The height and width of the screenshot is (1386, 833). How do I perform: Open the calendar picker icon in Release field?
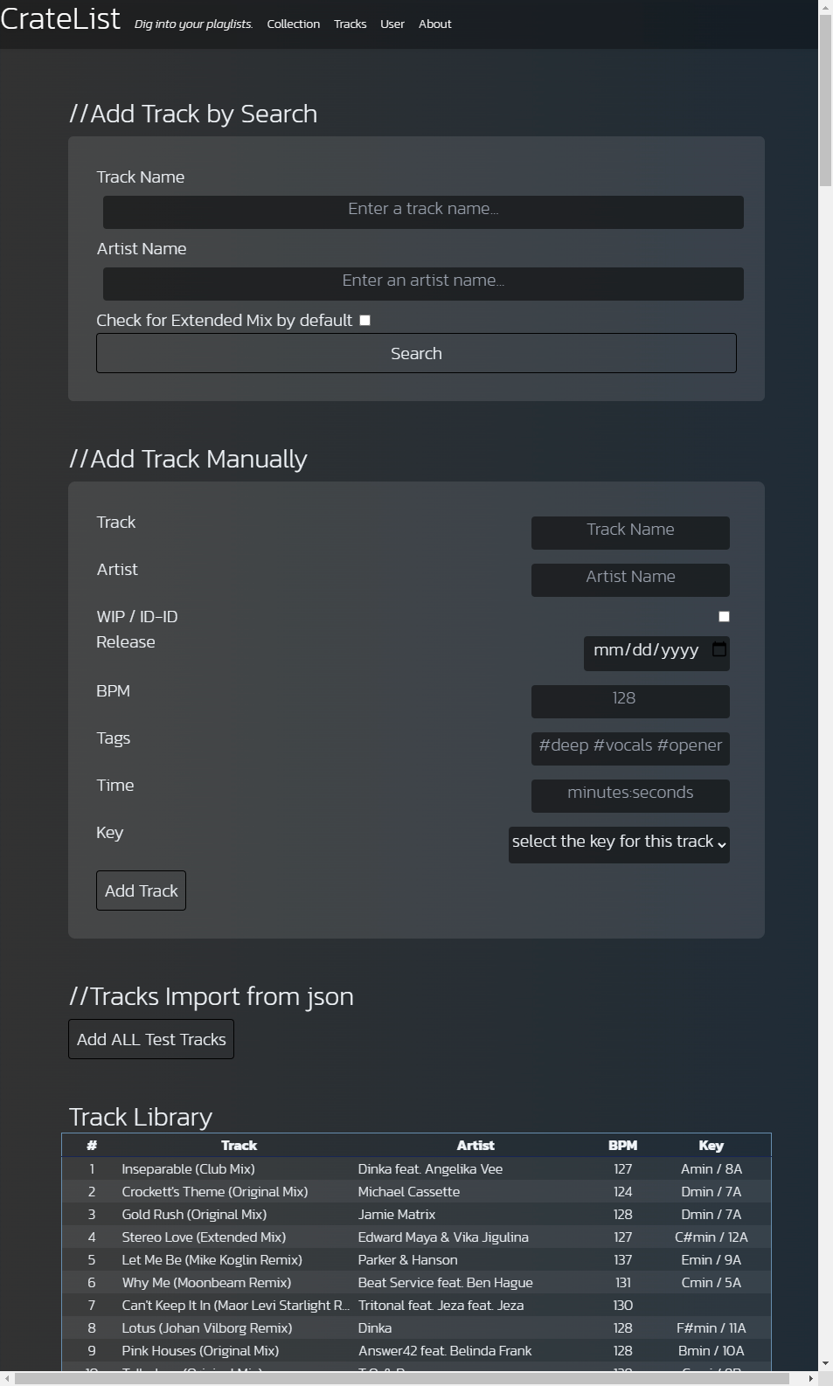[718, 649]
